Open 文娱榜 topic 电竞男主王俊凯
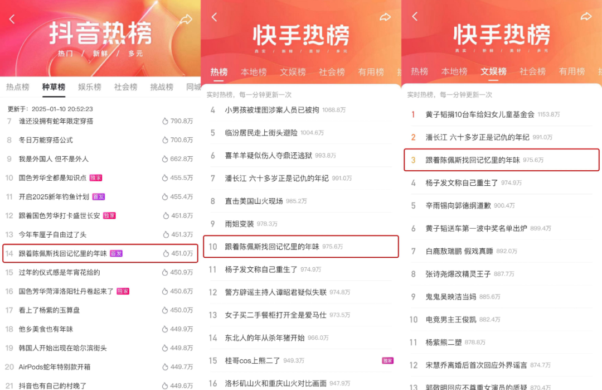602x390 pixels. pos(451,319)
